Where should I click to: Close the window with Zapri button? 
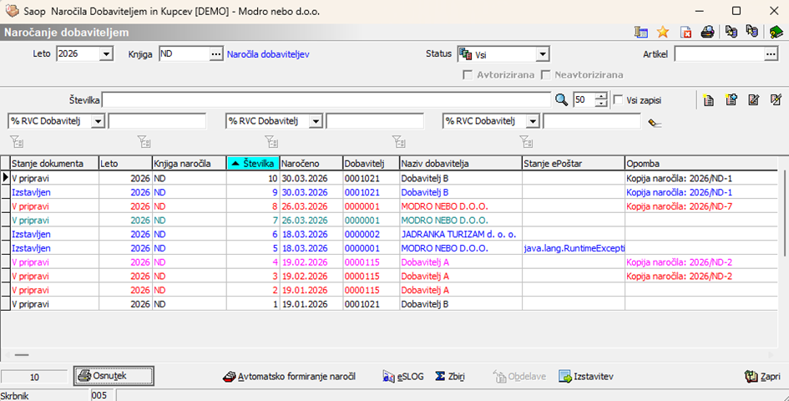pyautogui.click(x=762, y=376)
